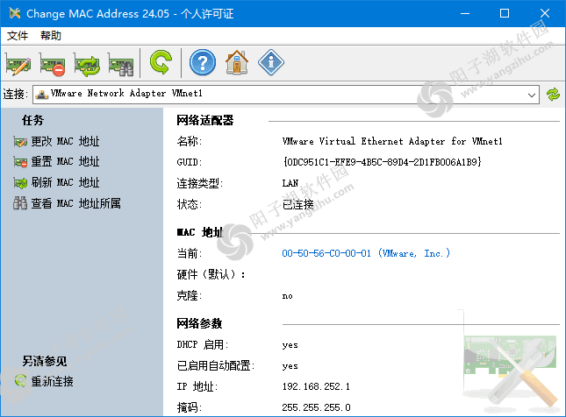Viewport: 566px width, 417px height.
Task: Click the Change MAC address toolbar icon
Action: (18, 65)
